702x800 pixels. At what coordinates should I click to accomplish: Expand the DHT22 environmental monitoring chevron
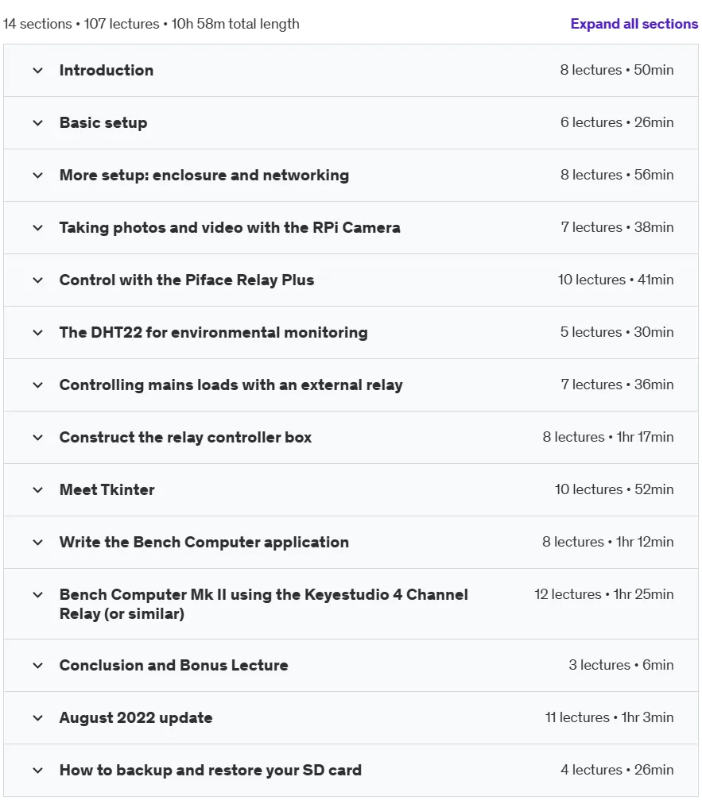coord(38,333)
